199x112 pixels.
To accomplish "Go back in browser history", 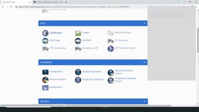I will 3,7.
